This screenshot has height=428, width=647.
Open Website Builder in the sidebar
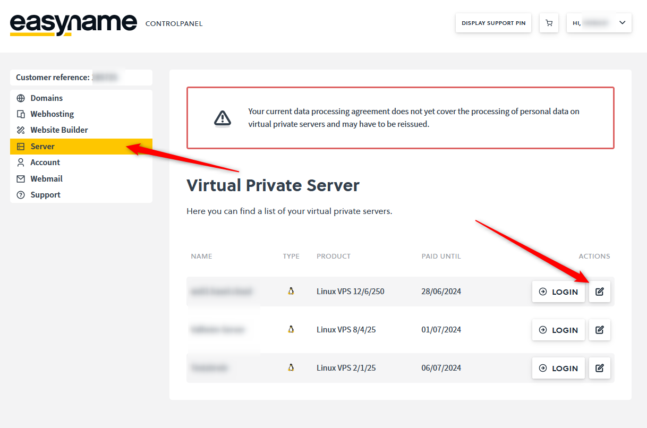[81, 130]
